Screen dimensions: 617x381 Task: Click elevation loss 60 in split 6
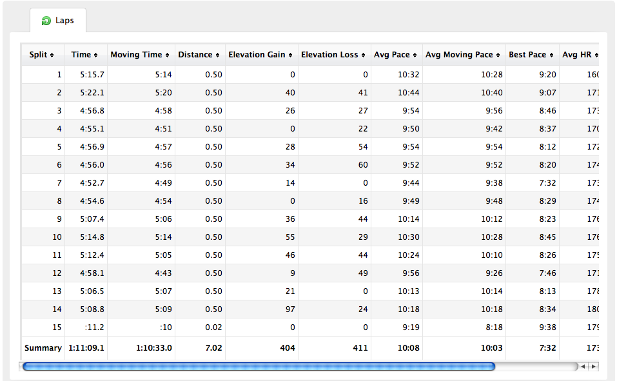click(363, 165)
